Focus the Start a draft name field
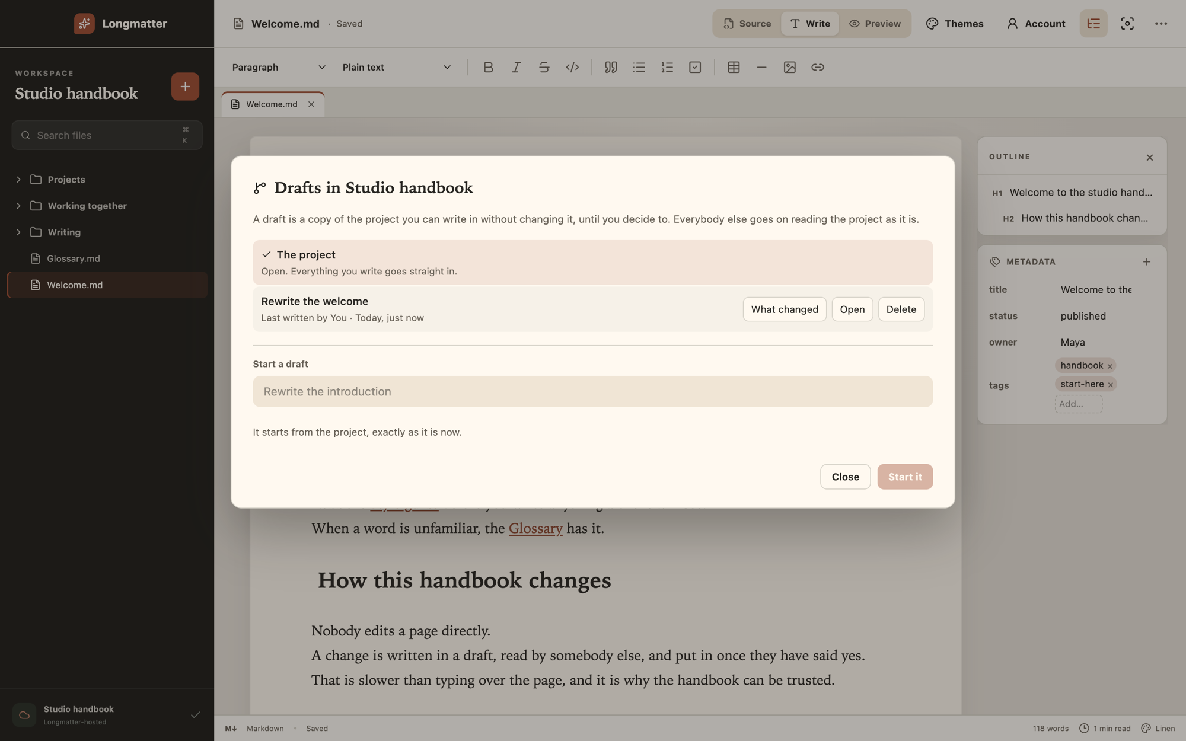Screen dimensions: 1186x741 coord(592,391)
